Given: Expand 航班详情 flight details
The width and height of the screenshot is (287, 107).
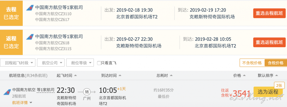Looking at the screenshot, I should pos(22,103).
